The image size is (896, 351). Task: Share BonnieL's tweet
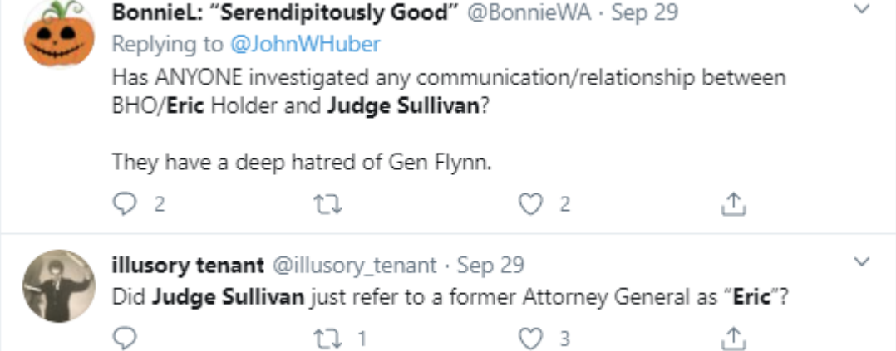click(733, 205)
